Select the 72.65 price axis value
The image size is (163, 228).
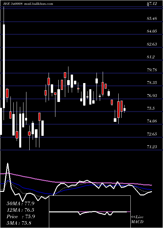pyautogui.click(x=152, y=134)
